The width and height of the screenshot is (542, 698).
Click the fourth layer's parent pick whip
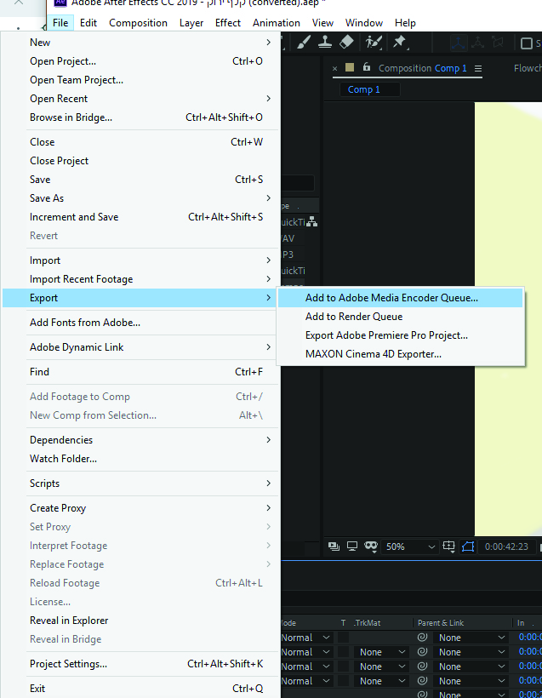(422, 681)
